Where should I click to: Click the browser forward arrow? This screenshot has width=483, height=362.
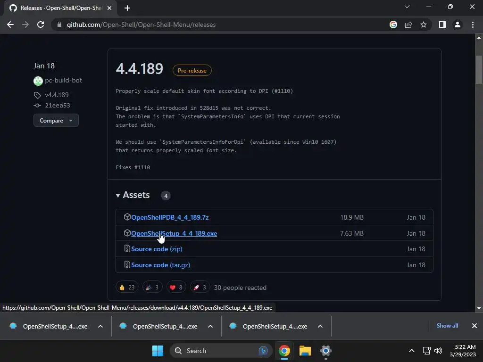pyautogui.click(x=25, y=25)
